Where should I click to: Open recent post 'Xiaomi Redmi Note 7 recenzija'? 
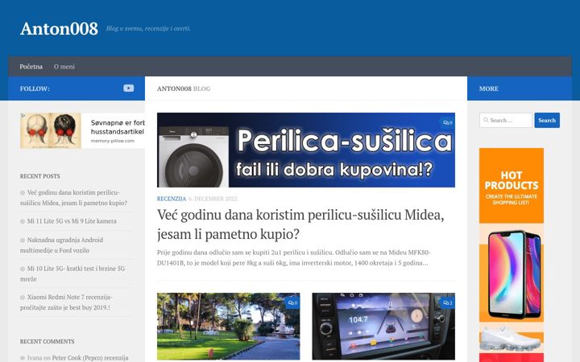point(66,302)
